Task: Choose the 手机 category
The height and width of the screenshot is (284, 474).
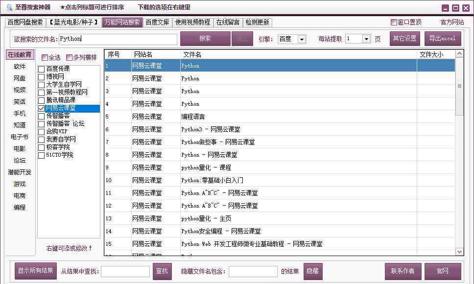Action: tap(20, 114)
